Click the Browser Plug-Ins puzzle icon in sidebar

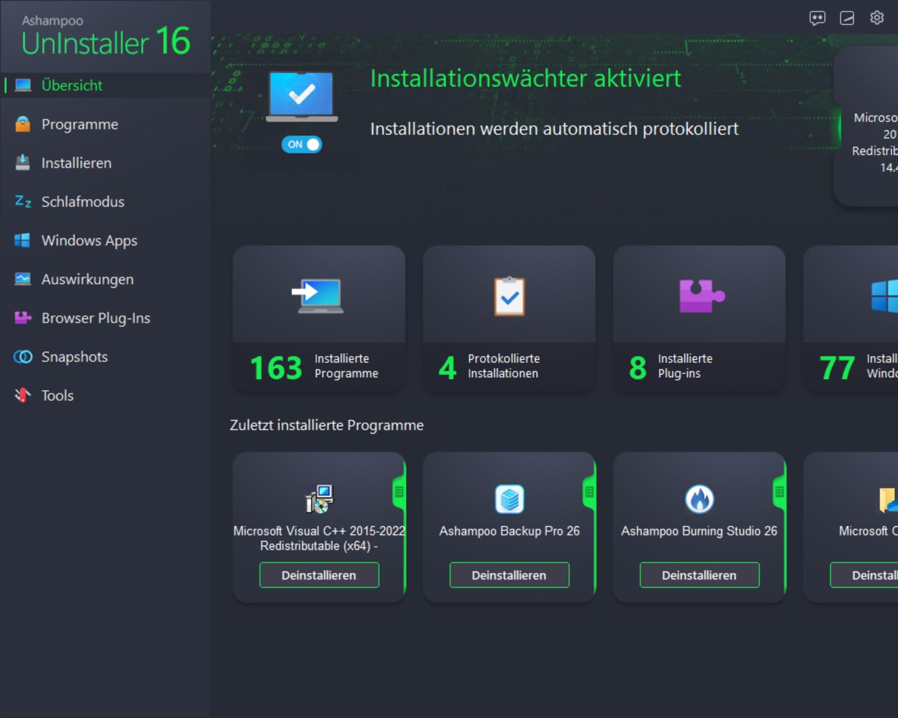[x=23, y=317]
